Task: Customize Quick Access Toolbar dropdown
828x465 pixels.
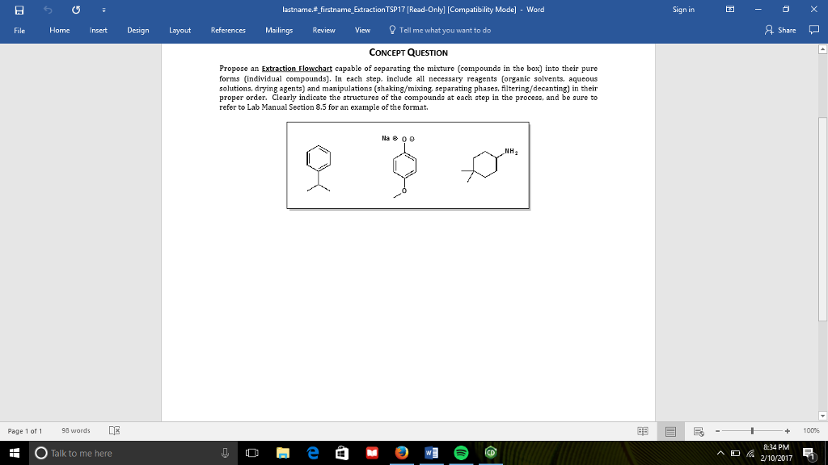Action: (103, 9)
